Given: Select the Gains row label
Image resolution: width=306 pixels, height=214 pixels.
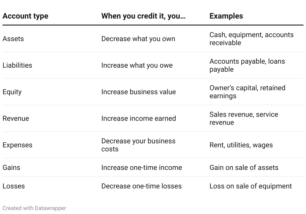Looking at the screenshot, I should click(11, 168).
